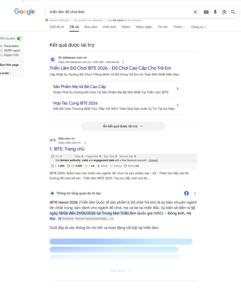Click the Bounce rate: 0 value

127,156
